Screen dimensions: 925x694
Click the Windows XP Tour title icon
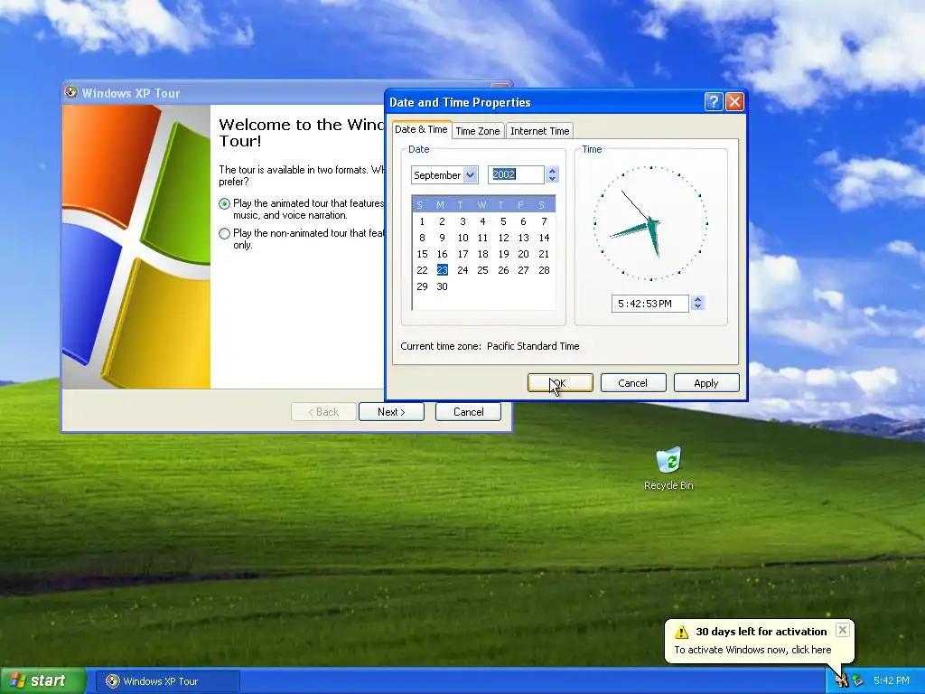[x=71, y=93]
